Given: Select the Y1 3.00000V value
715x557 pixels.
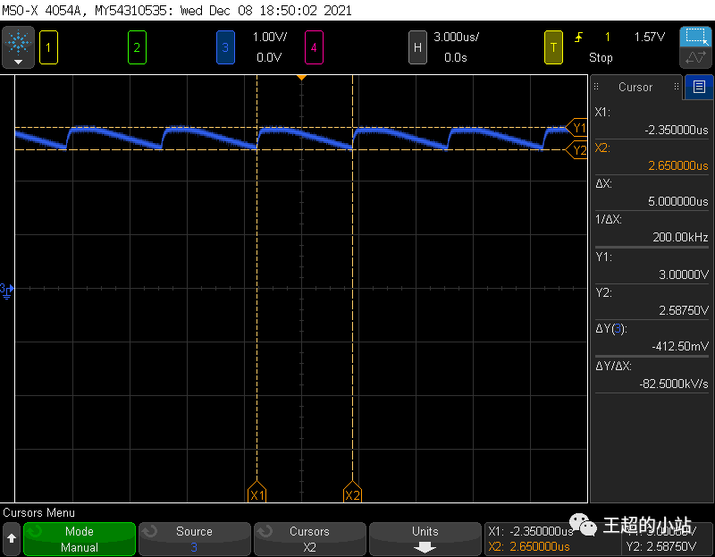Looking at the screenshot, I should point(684,274).
